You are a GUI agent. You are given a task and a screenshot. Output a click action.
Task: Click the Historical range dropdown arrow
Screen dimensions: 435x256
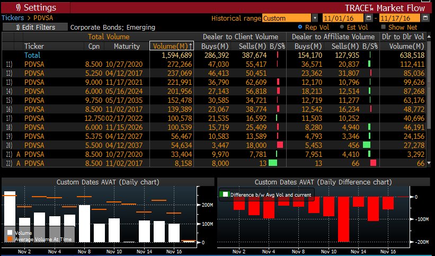click(315, 19)
